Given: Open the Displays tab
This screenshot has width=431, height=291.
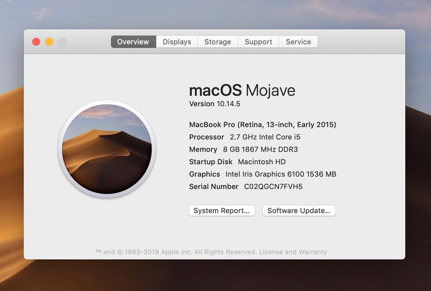Looking at the screenshot, I should (x=177, y=42).
